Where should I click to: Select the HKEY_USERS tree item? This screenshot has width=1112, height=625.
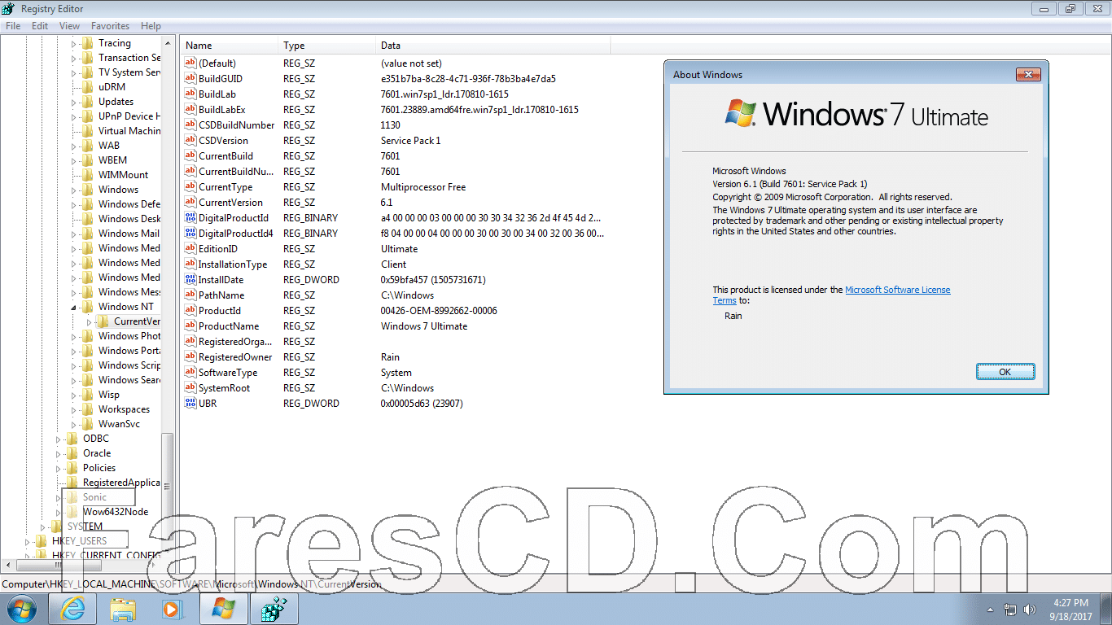point(79,541)
